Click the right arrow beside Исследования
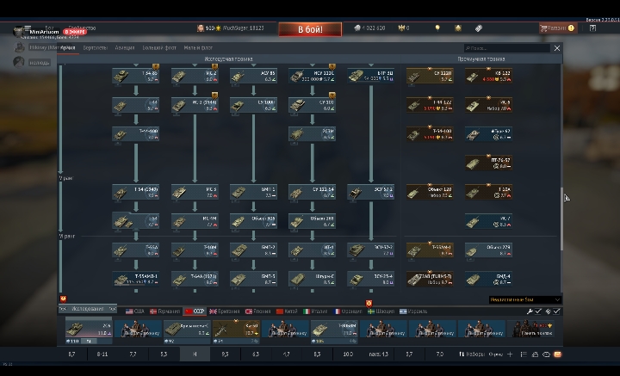The image size is (620, 376). click(x=112, y=309)
